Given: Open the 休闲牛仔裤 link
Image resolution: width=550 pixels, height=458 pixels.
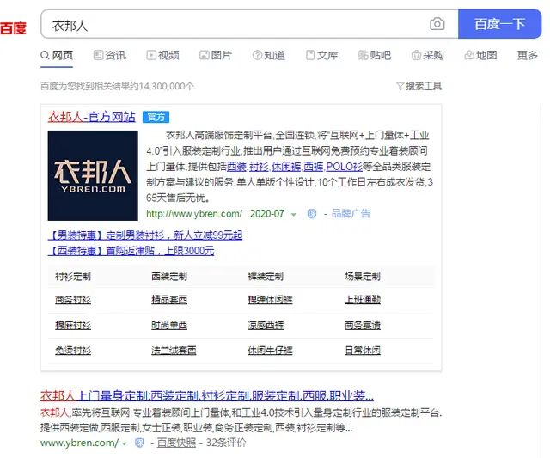Looking at the screenshot, I should [270, 351].
